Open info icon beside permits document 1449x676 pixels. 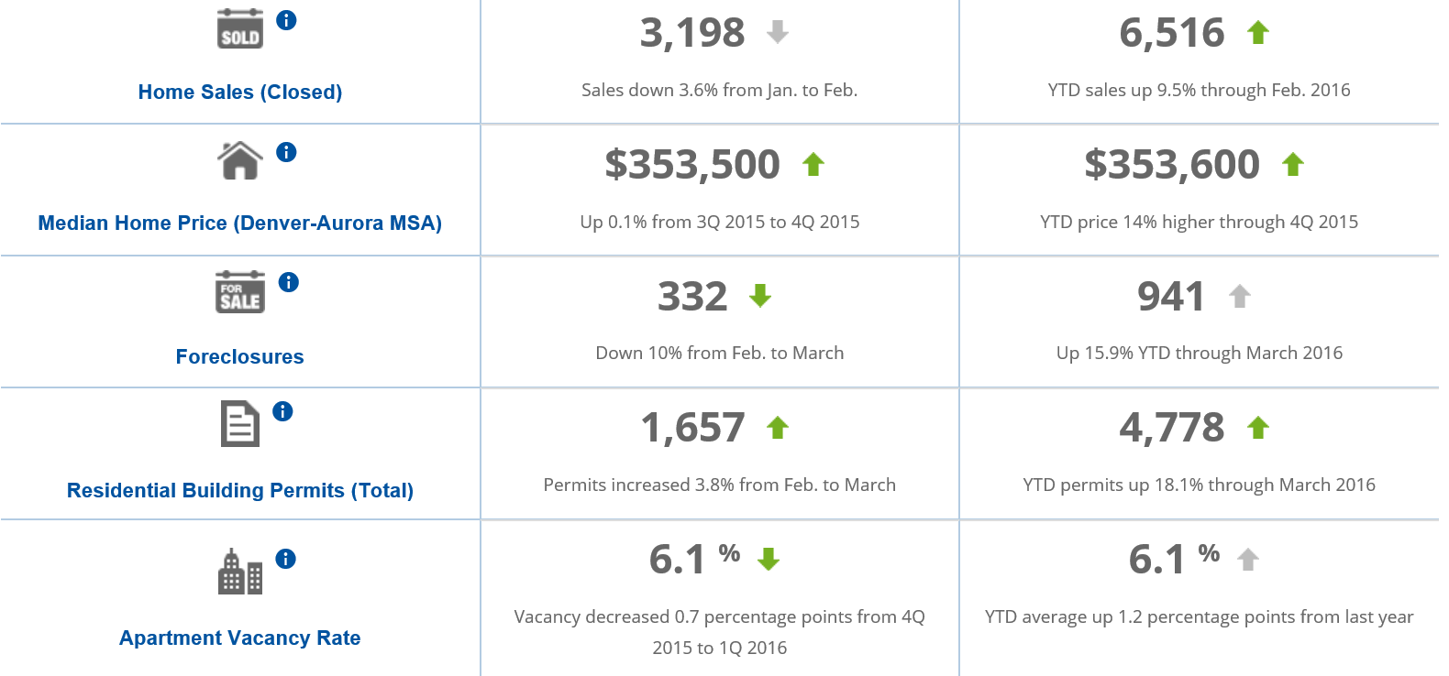[x=282, y=411]
